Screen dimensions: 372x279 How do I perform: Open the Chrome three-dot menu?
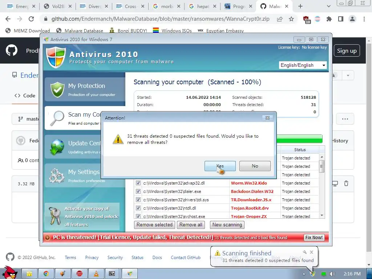[364, 19]
